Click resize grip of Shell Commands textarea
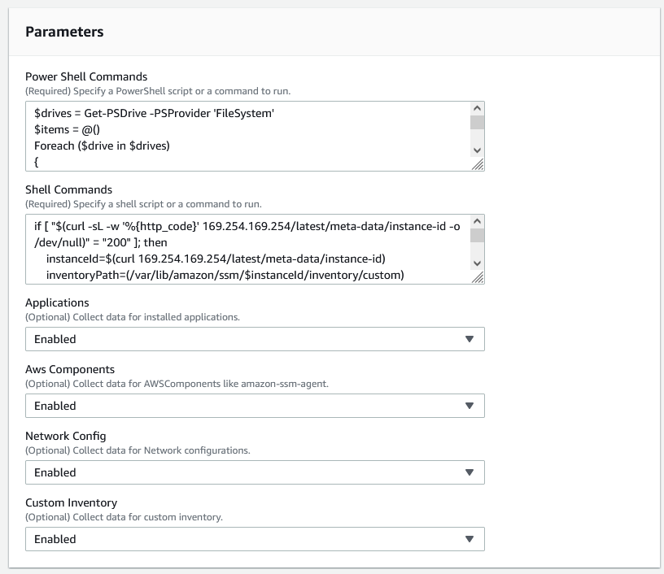 tap(478, 276)
